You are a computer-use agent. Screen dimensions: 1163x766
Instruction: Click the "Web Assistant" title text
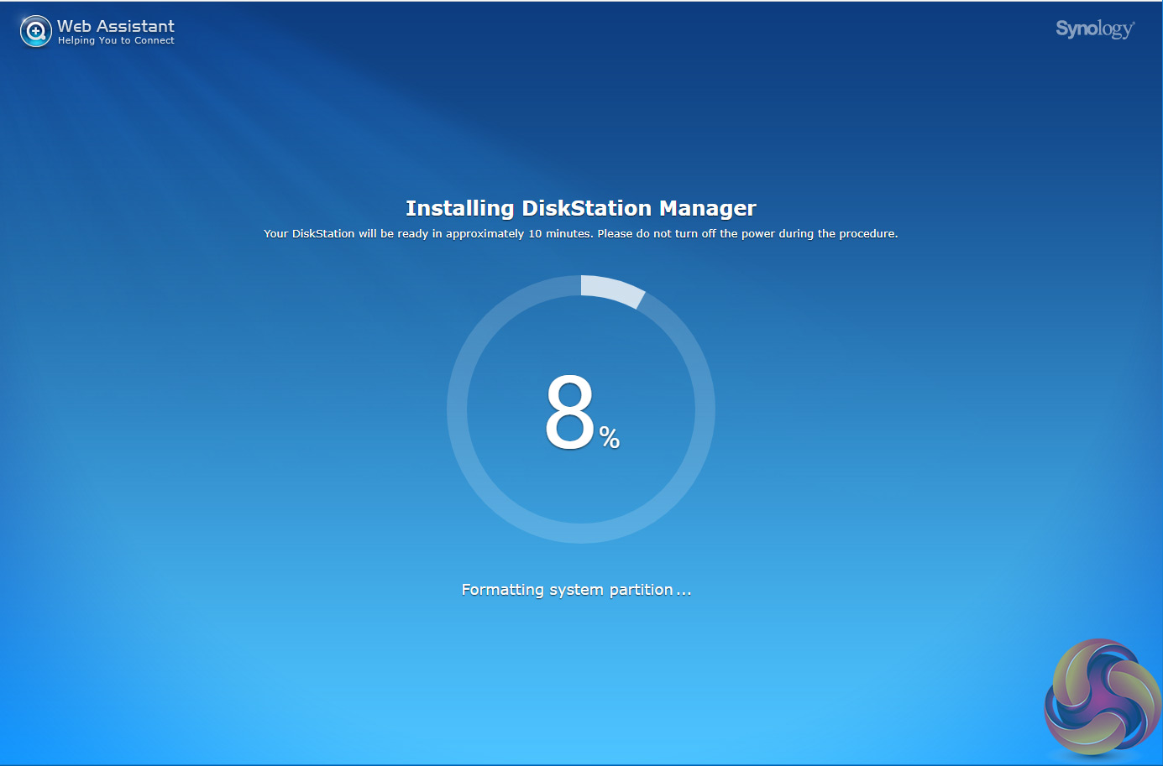pos(116,26)
